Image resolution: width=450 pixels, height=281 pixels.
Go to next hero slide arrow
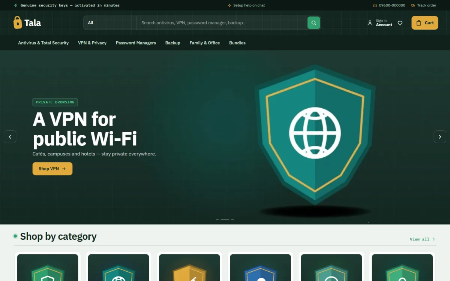point(440,137)
